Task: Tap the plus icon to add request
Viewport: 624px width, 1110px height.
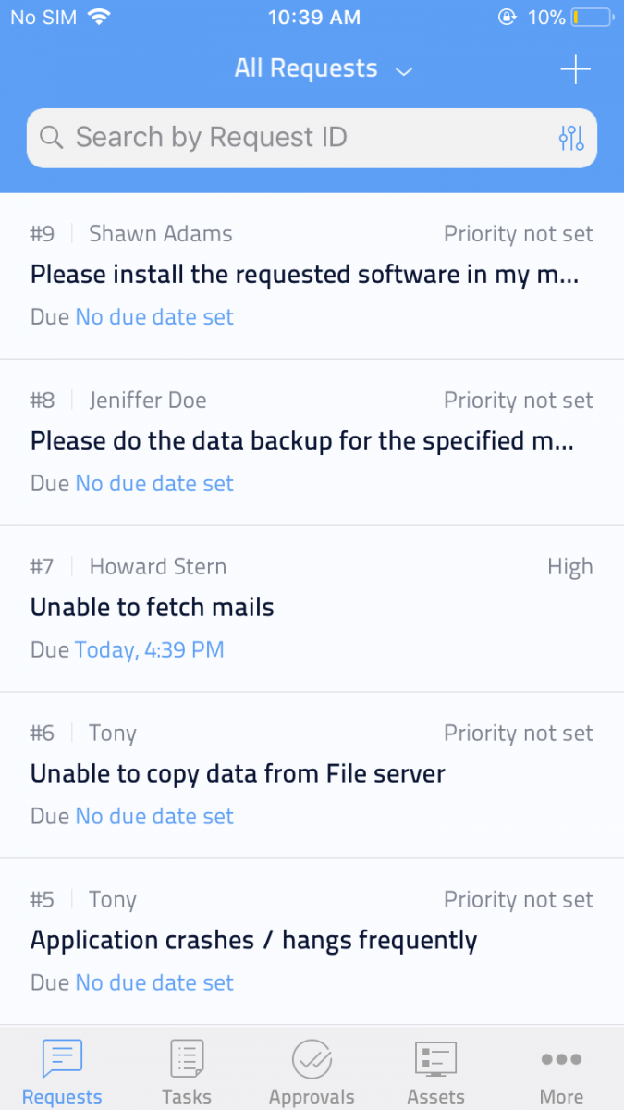Action: 575,69
